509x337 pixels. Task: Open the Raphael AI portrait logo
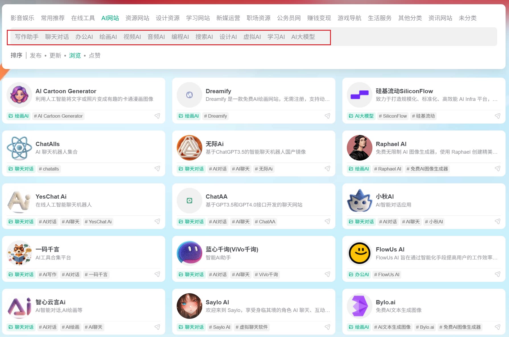pyautogui.click(x=360, y=148)
